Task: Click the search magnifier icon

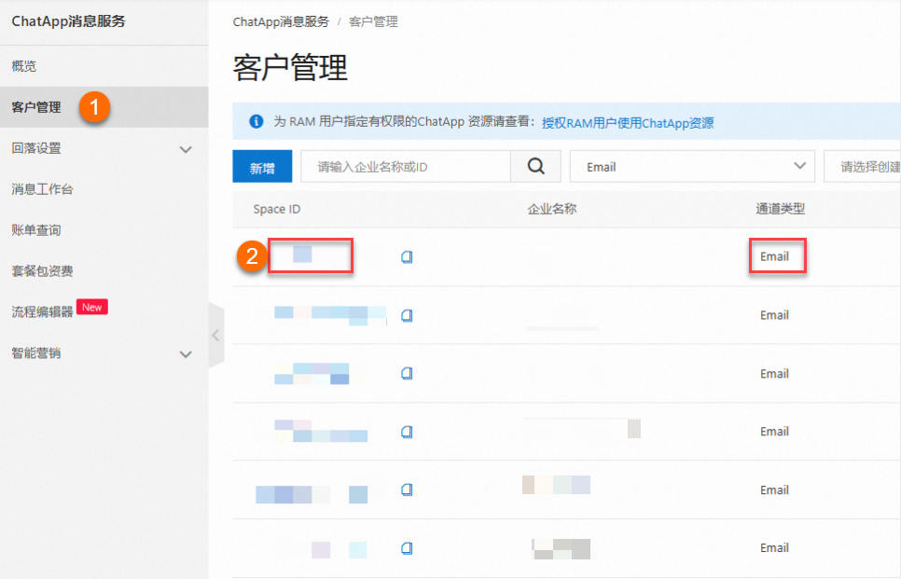Action: pyautogui.click(x=535, y=167)
